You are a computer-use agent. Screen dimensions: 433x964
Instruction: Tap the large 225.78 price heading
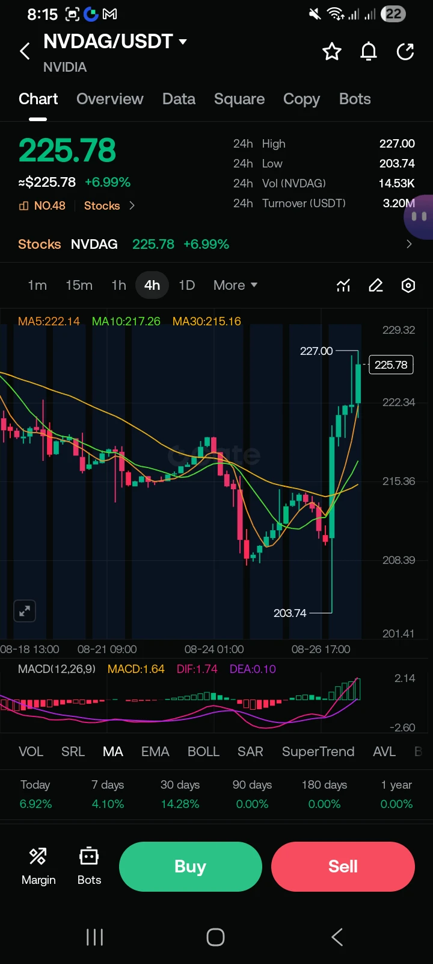(67, 150)
